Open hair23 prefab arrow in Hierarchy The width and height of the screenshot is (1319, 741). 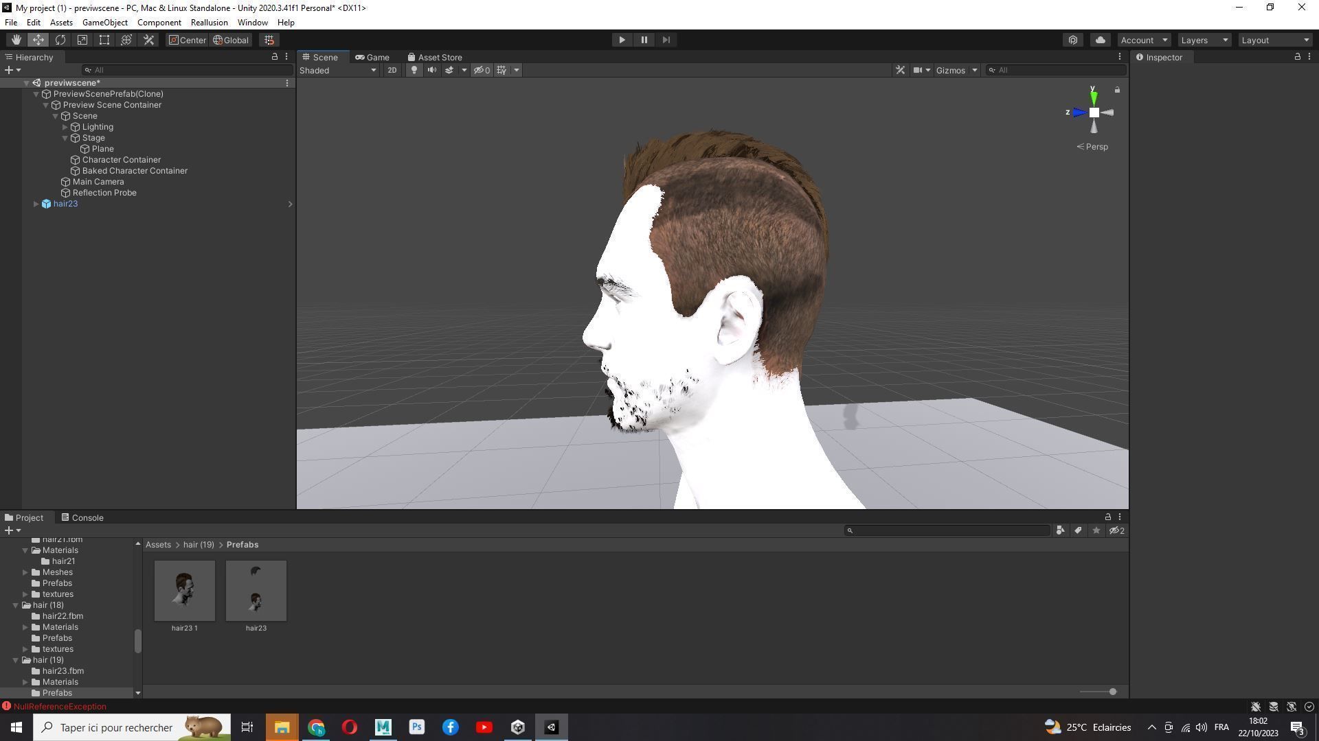click(290, 204)
